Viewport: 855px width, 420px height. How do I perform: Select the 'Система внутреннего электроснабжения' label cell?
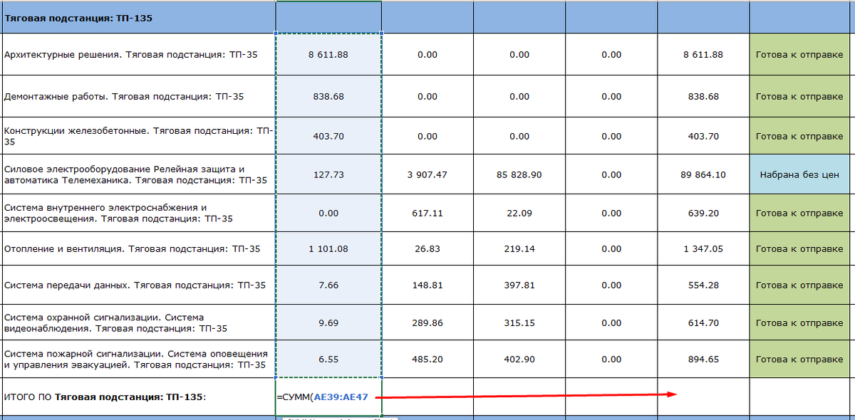point(138,213)
